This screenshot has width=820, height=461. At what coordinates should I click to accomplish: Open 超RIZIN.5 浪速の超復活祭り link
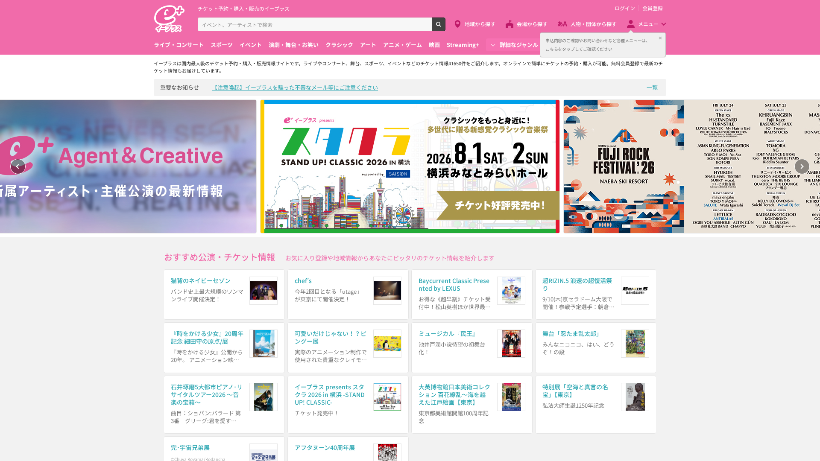point(577,284)
